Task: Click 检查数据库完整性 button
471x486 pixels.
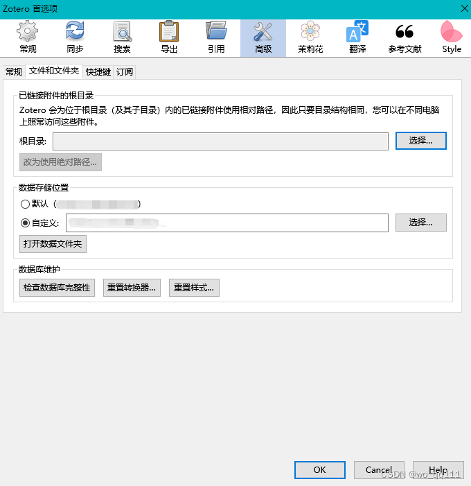Action: [x=57, y=288]
